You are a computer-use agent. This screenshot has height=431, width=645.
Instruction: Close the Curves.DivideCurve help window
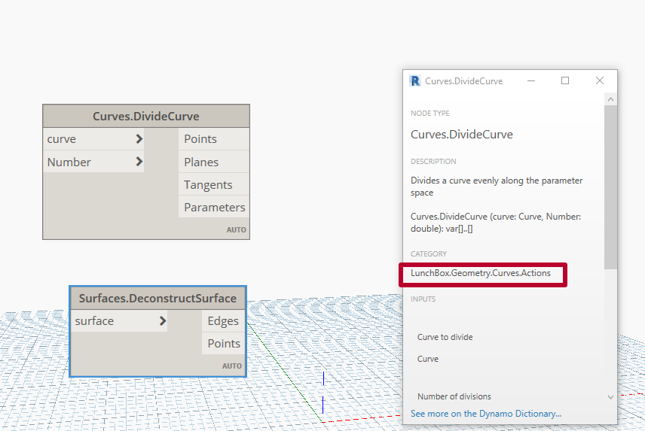pyautogui.click(x=600, y=81)
